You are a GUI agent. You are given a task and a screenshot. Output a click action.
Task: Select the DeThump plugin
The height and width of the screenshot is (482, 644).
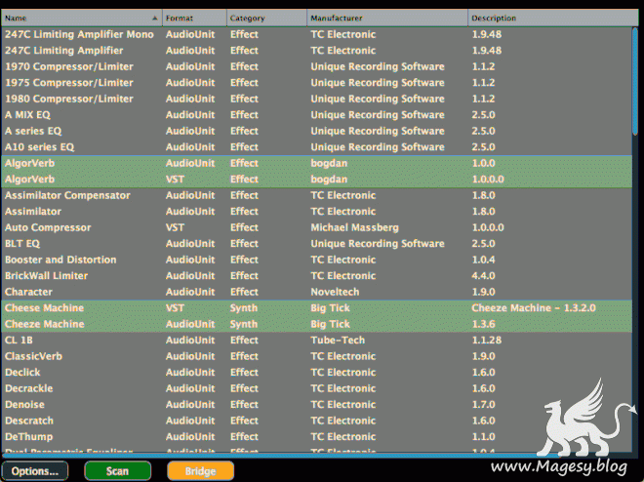[317, 437]
